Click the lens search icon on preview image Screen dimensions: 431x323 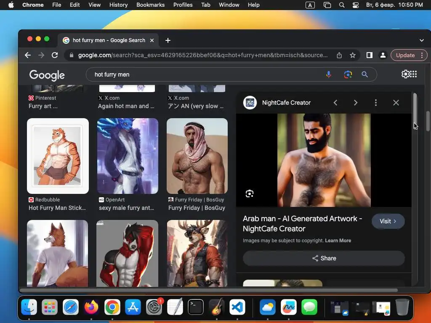pyautogui.click(x=249, y=193)
